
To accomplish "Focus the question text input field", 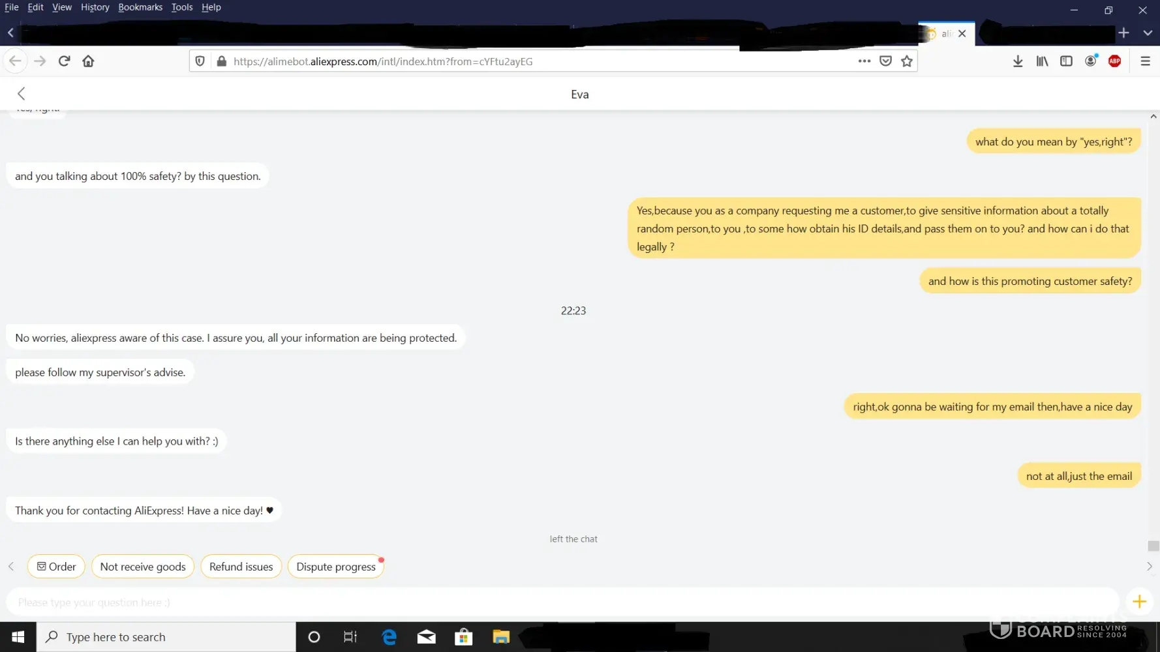I will pos(562,602).
